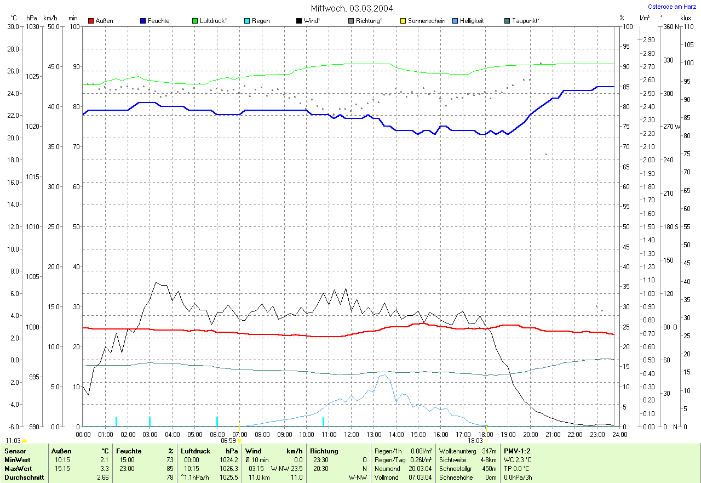Click the yellow sun icon next to 11:03
This screenshot has width=701, height=483.
coord(25,441)
